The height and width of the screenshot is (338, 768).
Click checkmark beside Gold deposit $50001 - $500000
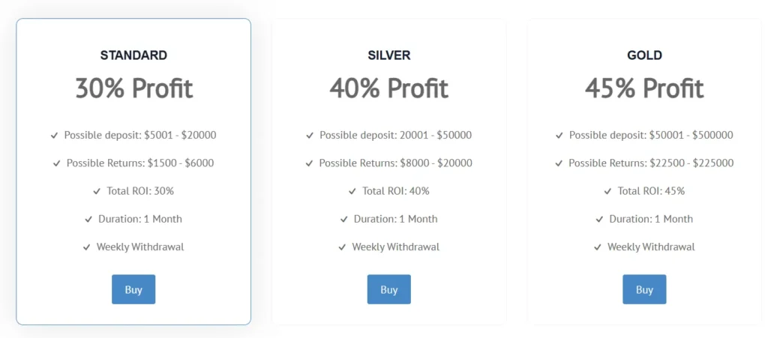coord(559,136)
